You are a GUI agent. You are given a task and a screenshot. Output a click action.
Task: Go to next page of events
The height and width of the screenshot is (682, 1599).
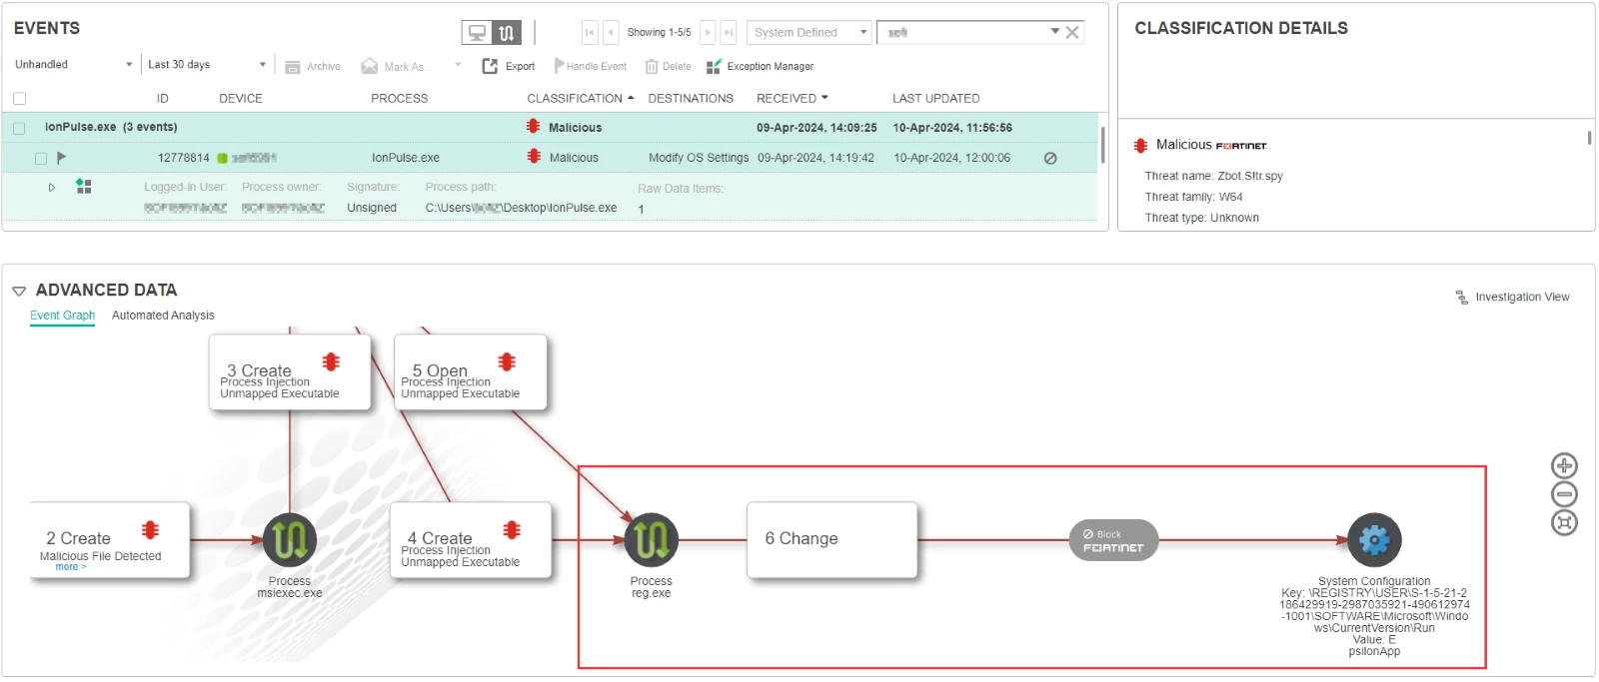click(x=708, y=33)
